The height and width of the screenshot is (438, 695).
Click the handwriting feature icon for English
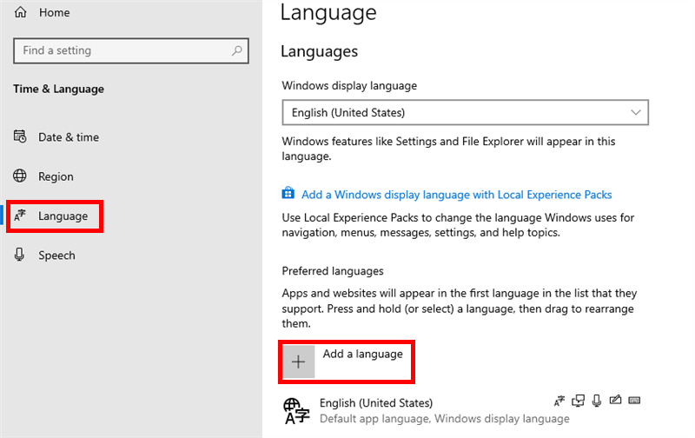point(616,401)
